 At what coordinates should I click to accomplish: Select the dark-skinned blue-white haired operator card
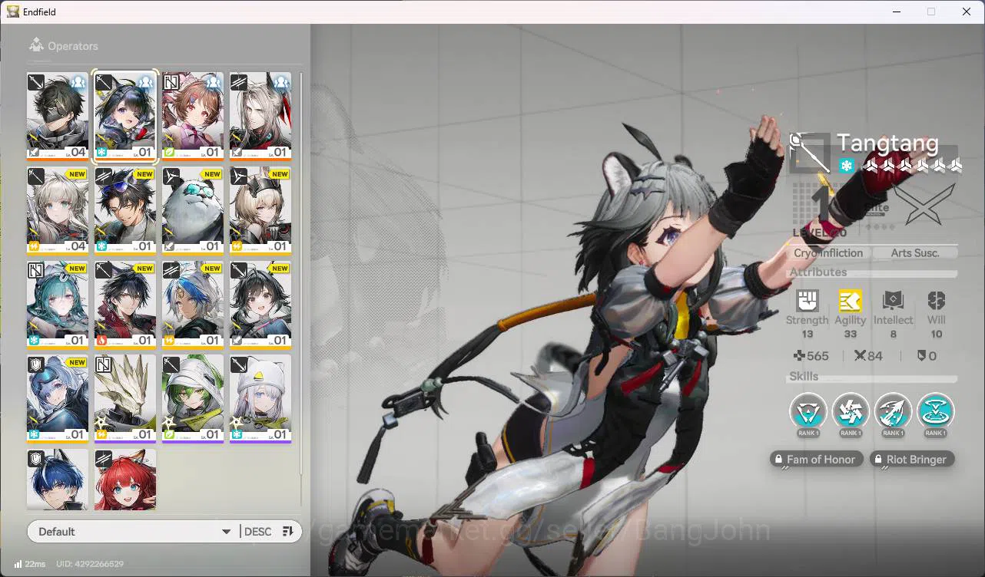pyautogui.click(x=193, y=305)
